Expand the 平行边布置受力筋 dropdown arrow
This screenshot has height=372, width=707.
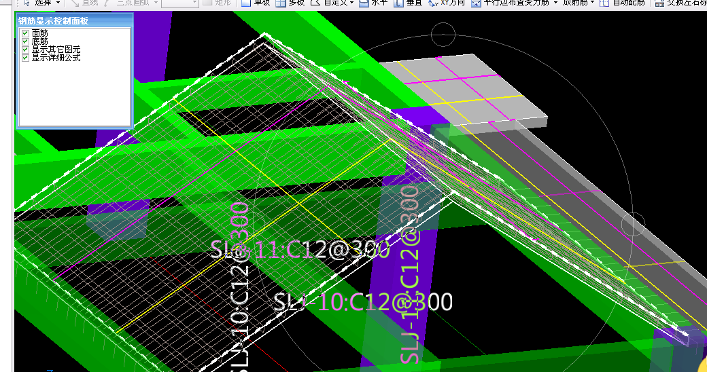[x=555, y=3]
